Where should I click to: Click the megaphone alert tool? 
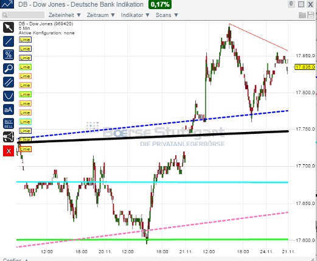click(9, 137)
